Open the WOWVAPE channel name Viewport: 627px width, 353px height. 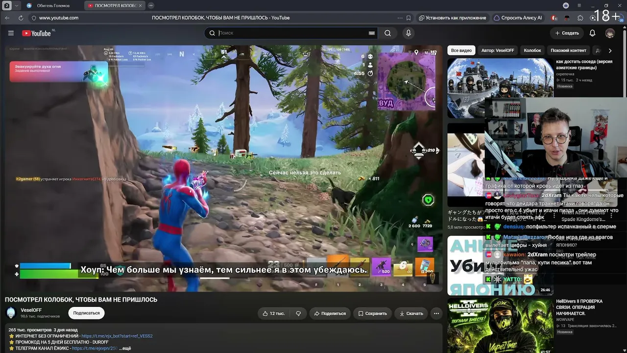(x=565, y=320)
